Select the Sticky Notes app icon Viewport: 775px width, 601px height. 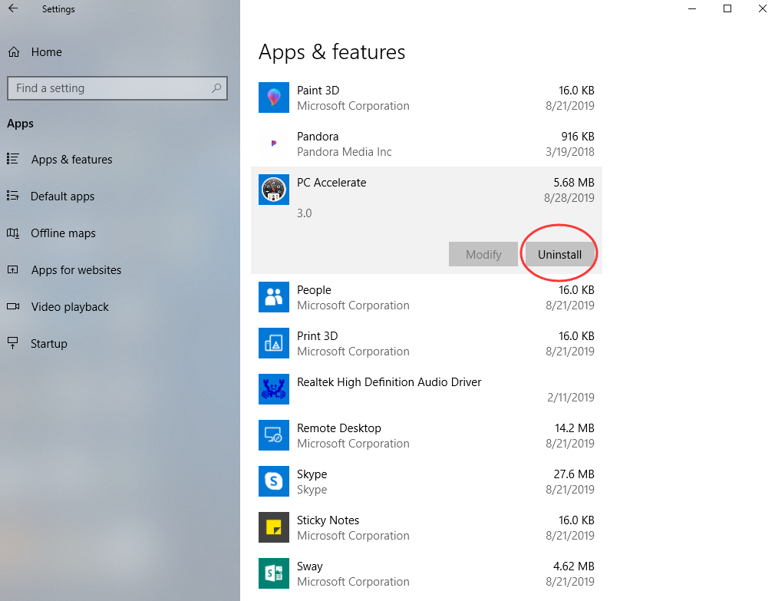click(x=274, y=527)
